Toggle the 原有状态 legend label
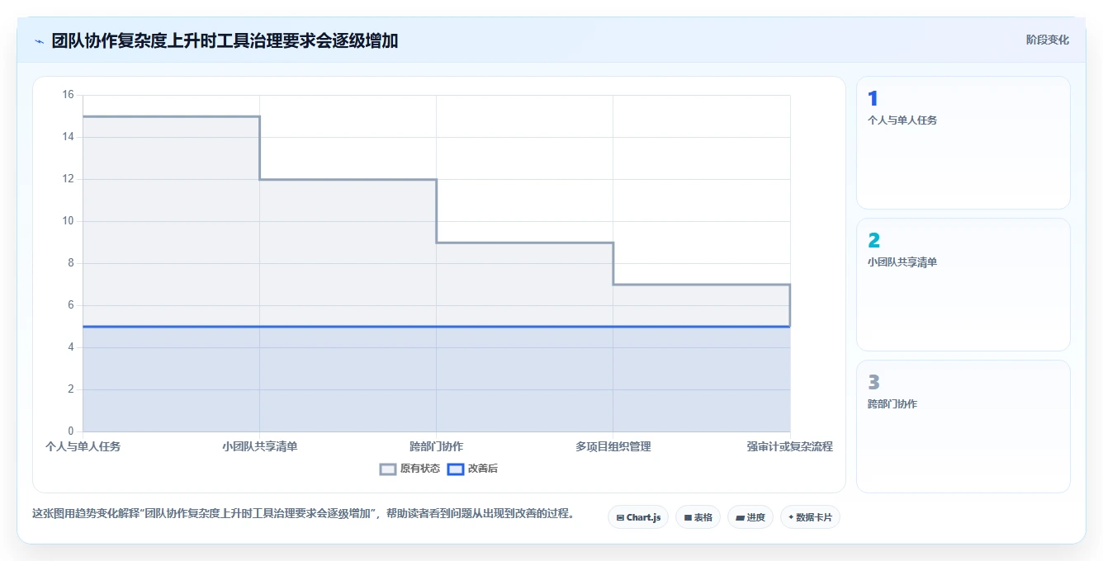The width and height of the screenshot is (1103, 561). (420, 469)
